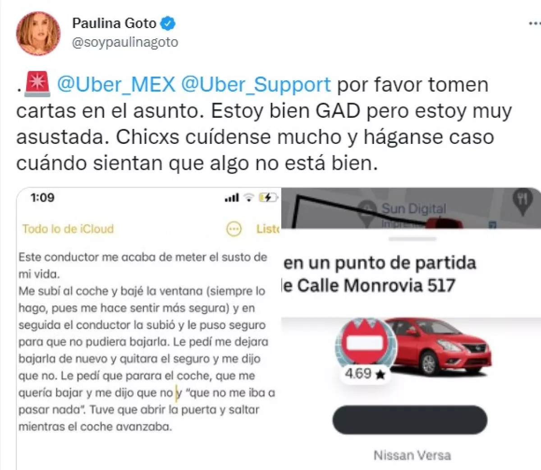Click the Uber sheet grab handle
The image size is (541, 470).
tap(412, 239)
